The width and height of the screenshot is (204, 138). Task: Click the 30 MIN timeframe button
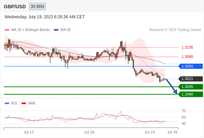37,7
